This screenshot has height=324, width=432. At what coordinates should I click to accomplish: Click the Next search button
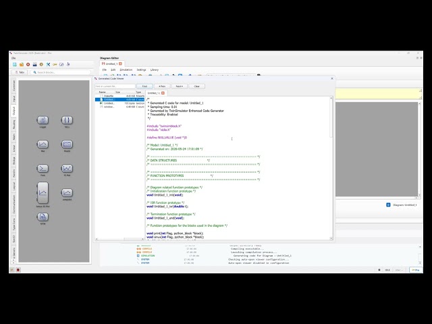point(180,86)
